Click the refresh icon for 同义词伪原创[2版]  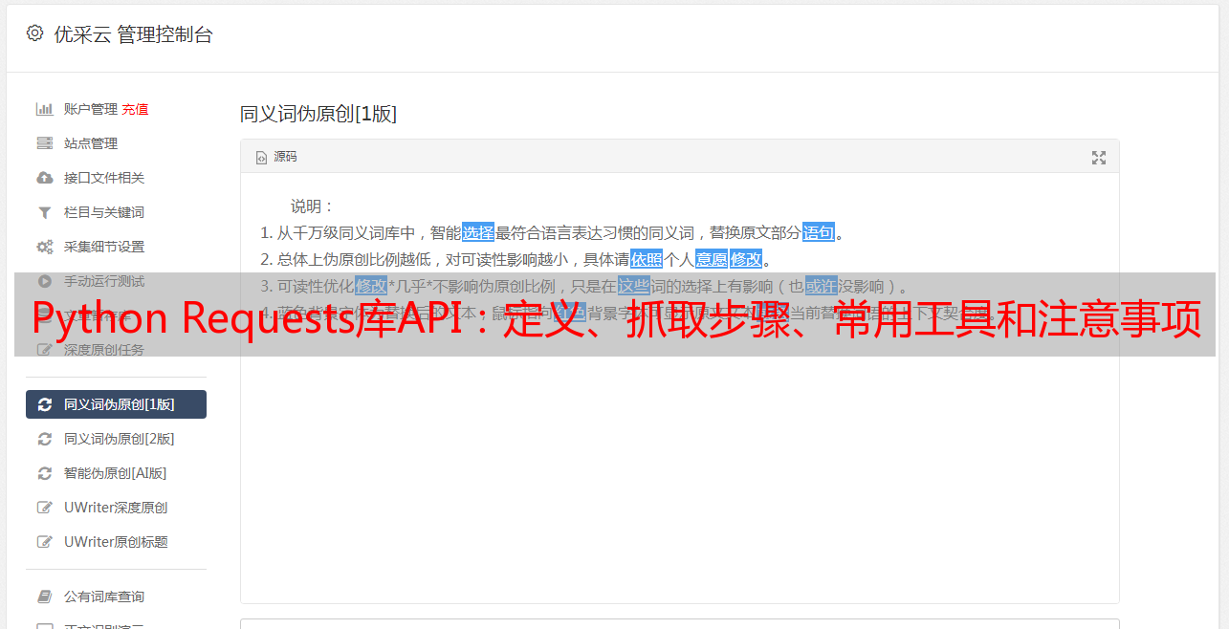[45, 439]
